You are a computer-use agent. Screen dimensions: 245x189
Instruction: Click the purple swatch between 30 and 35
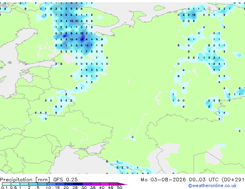click(x=87, y=184)
